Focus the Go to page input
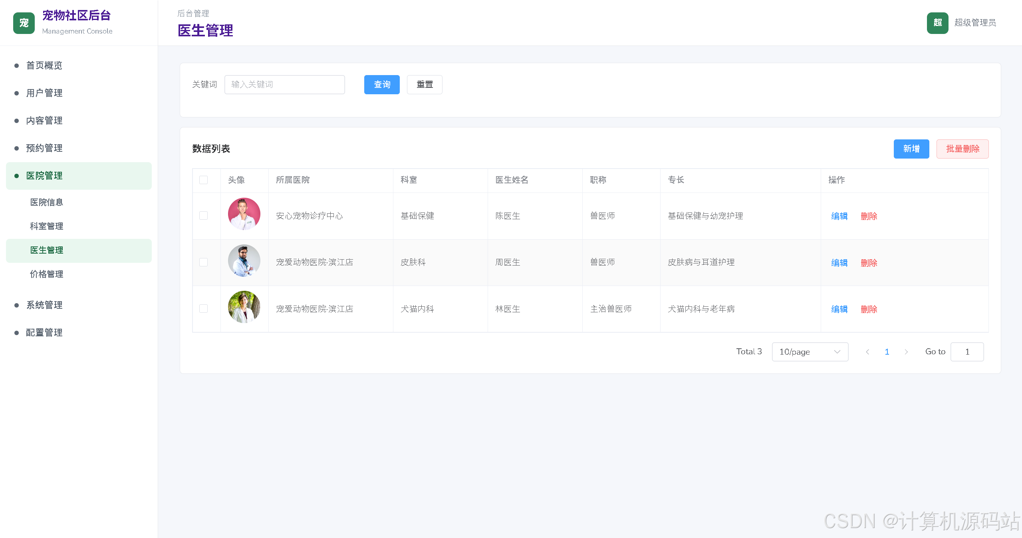This screenshot has width=1022, height=538. click(967, 352)
